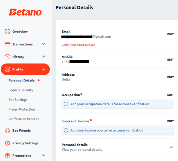The height and width of the screenshot is (161, 178).
Task: Click EDIT next to Source of Income
Action: 170,121
